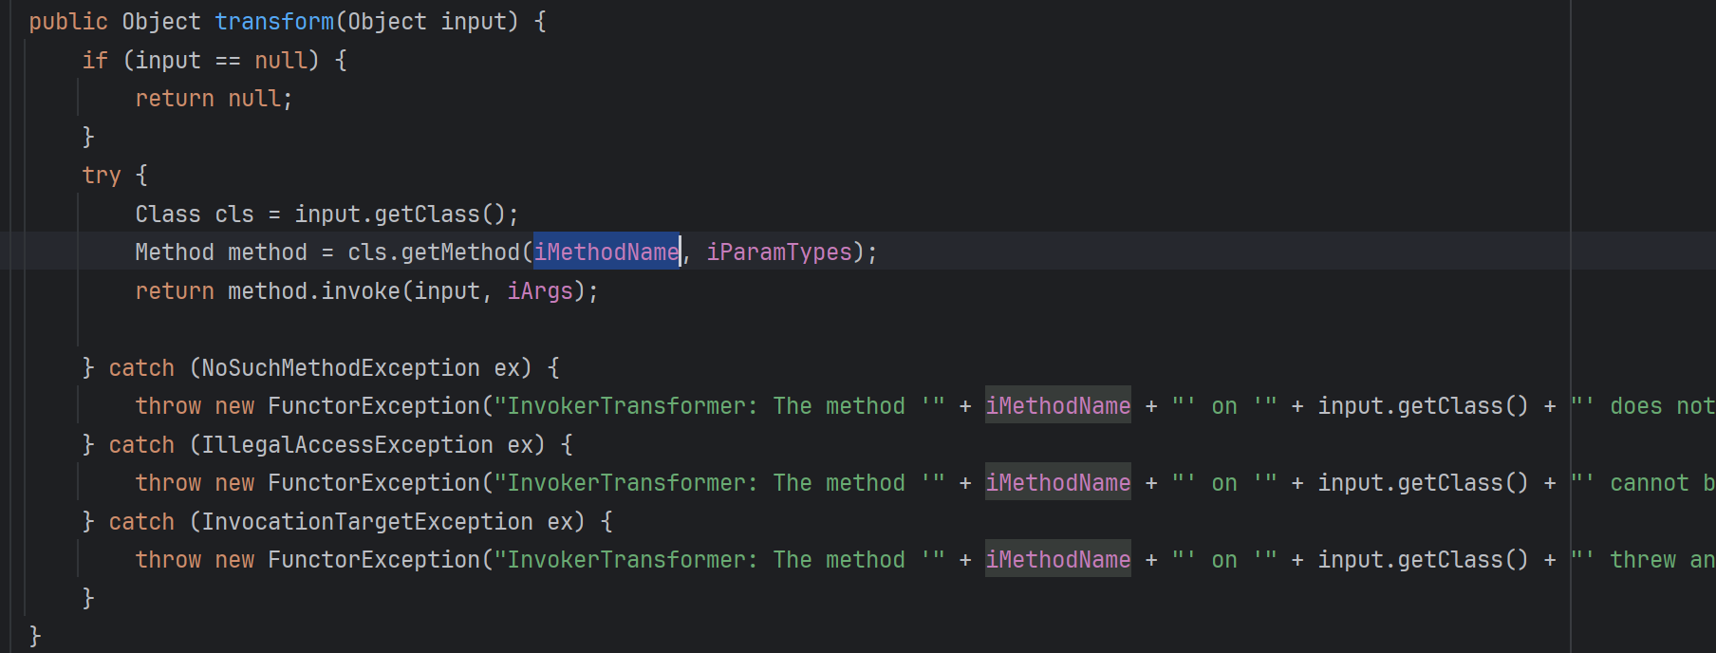Click the iParamTypes argument
Image resolution: width=1716 pixels, height=653 pixels.
[779, 252]
